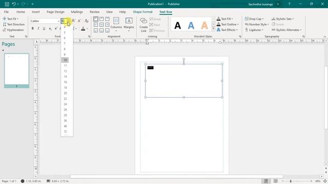This screenshot has height=184, width=328.
Task: Select font size 24 from the list
Action: click(66, 104)
